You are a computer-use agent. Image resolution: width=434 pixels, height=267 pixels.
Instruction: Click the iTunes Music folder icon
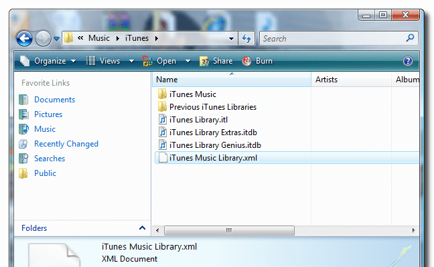point(162,94)
